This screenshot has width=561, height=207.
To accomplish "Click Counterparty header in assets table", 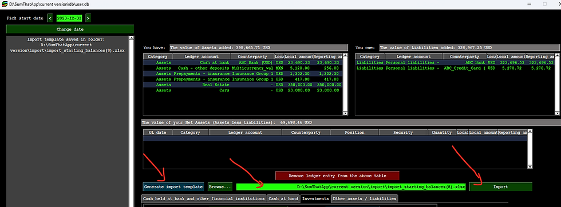I will [x=252, y=57].
